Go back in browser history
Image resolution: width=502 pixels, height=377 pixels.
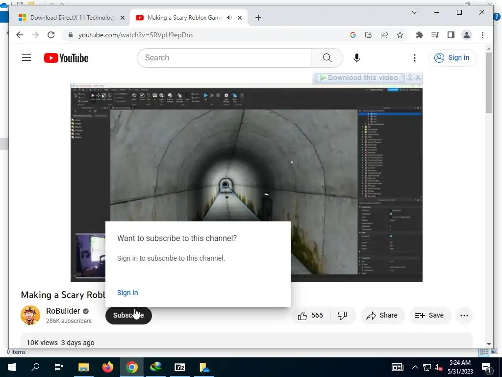pos(20,35)
